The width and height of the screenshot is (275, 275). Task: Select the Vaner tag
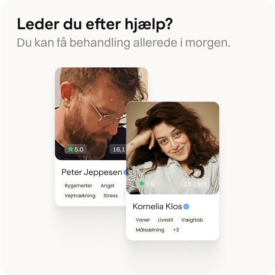[143, 220]
